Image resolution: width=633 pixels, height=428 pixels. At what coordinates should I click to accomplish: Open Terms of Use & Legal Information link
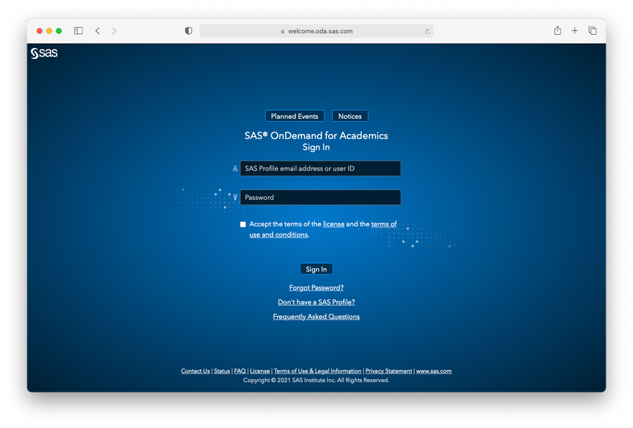pos(317,371)
